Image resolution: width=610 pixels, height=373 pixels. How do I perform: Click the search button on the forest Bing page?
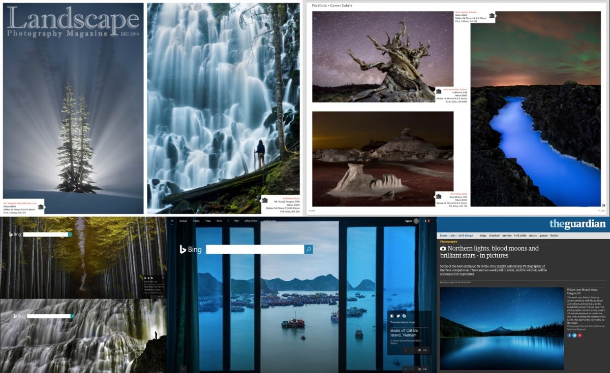pyautogui.click(x=70, y=234)
